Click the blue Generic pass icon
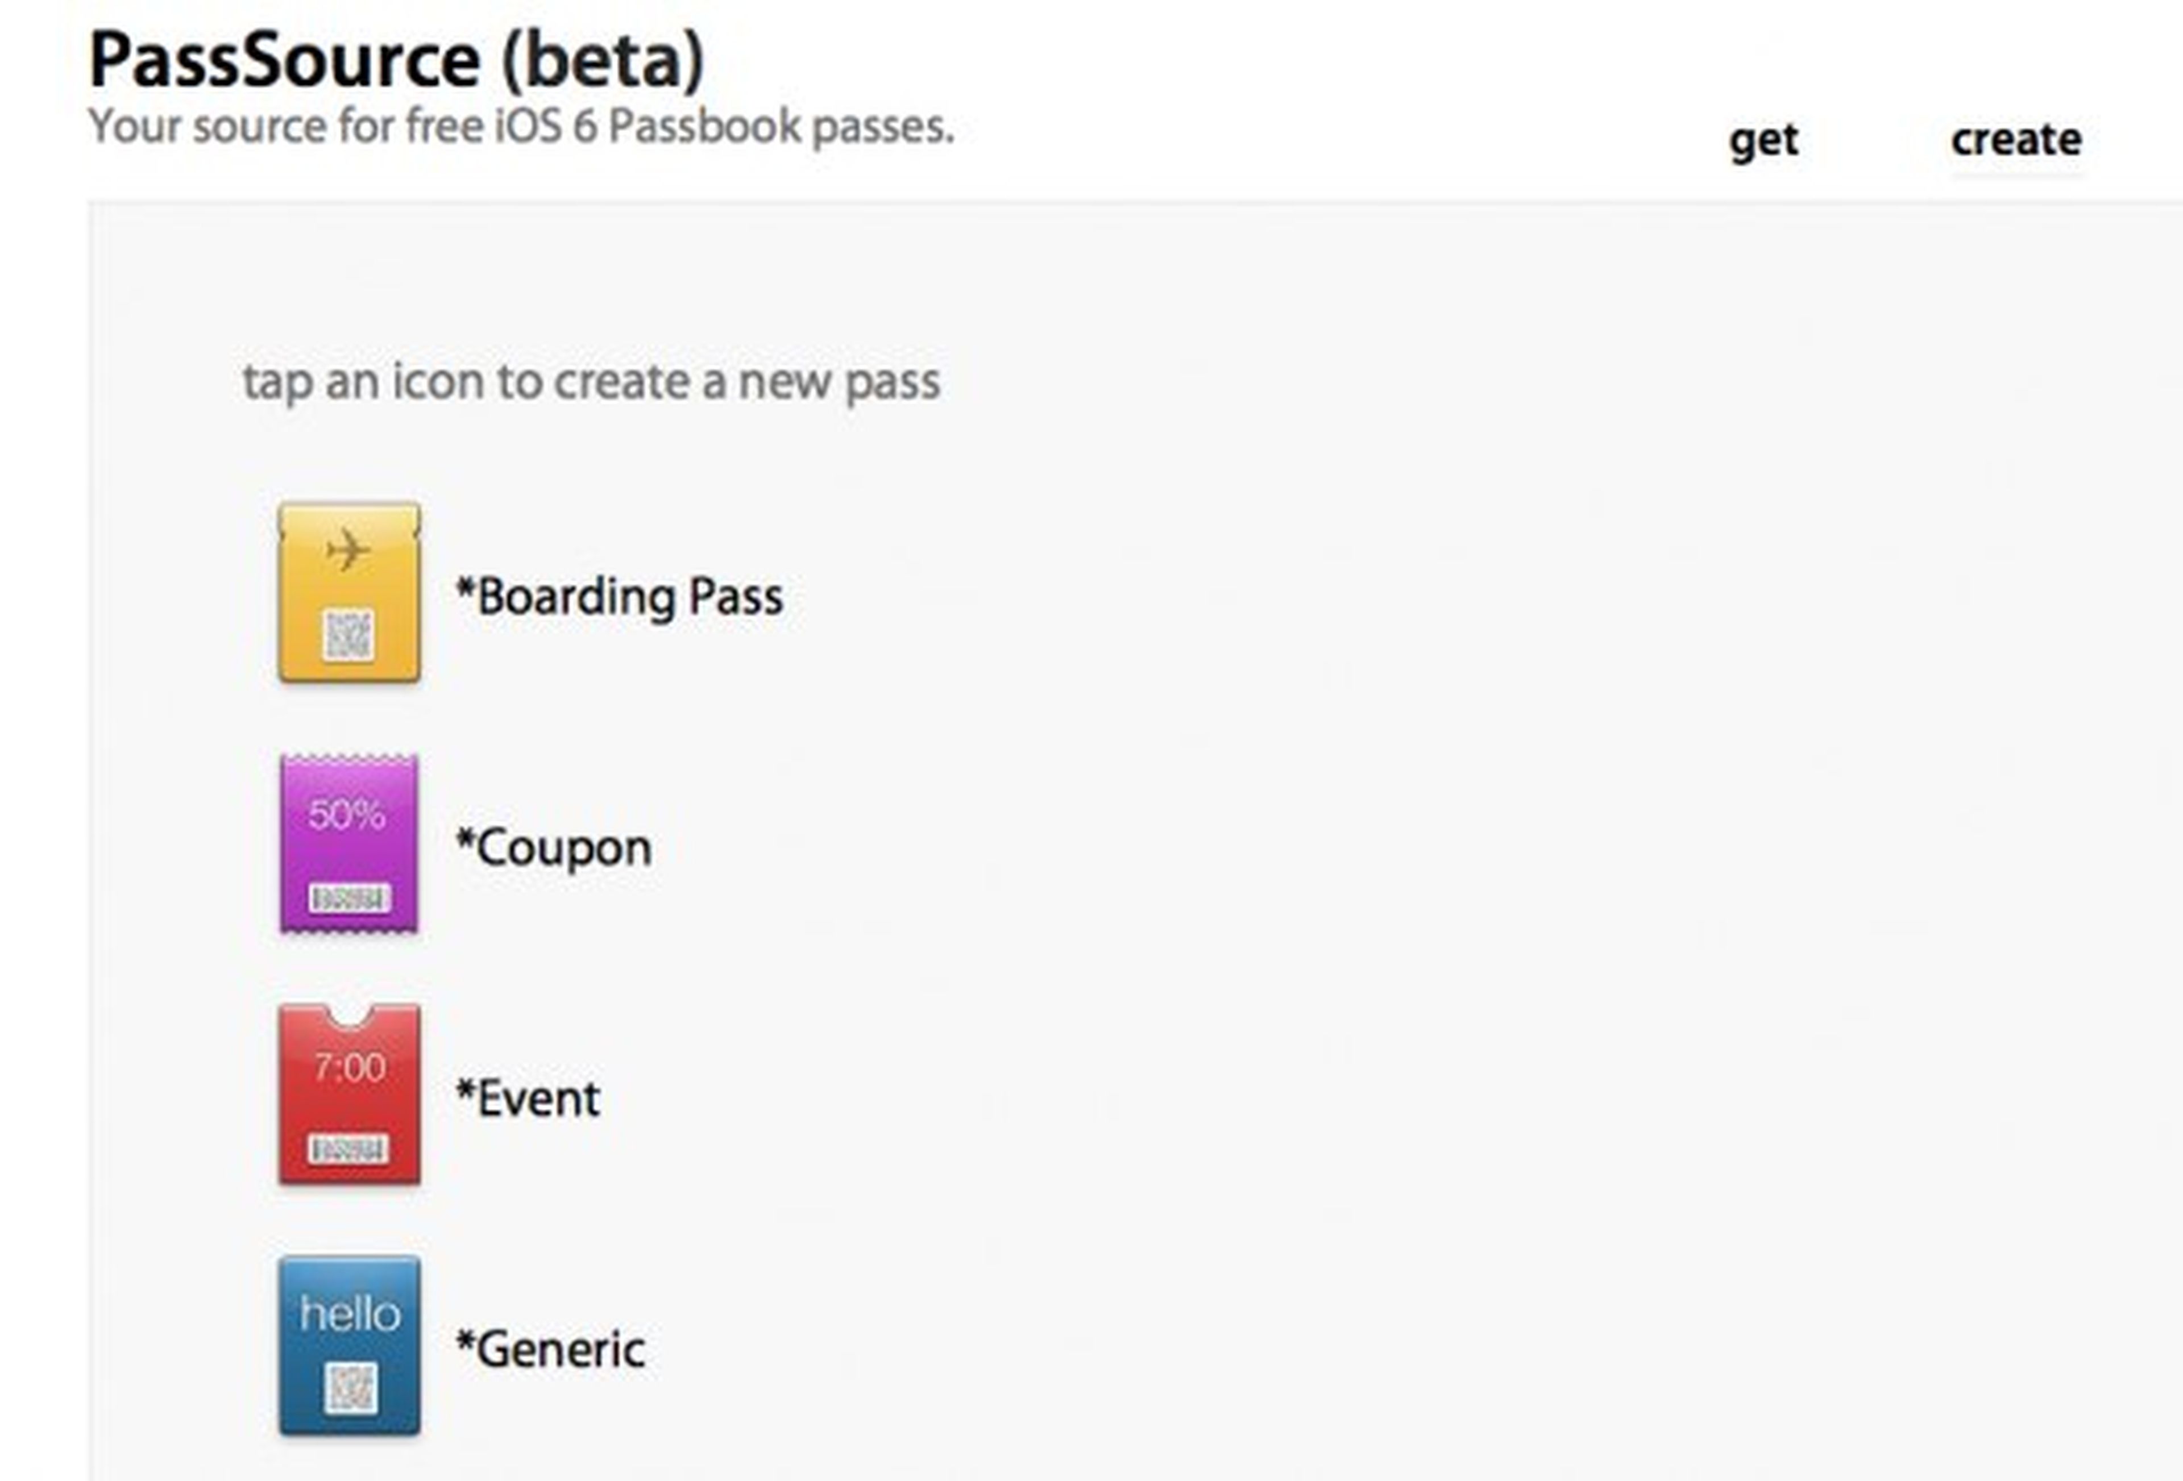 (x=348, y=1345)
